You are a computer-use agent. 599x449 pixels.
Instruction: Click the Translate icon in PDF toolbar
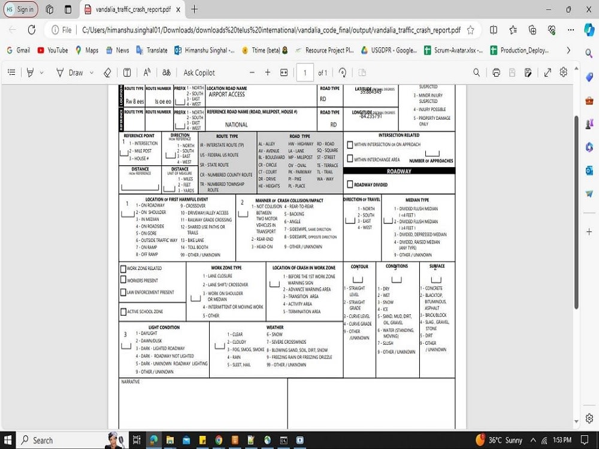click(167, 72)
